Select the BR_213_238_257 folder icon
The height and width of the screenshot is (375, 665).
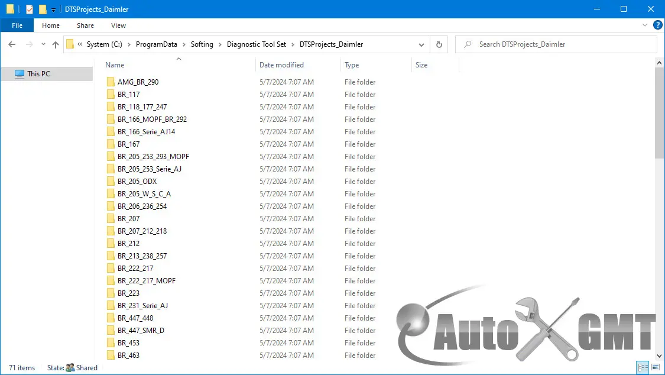click(111, 256)
